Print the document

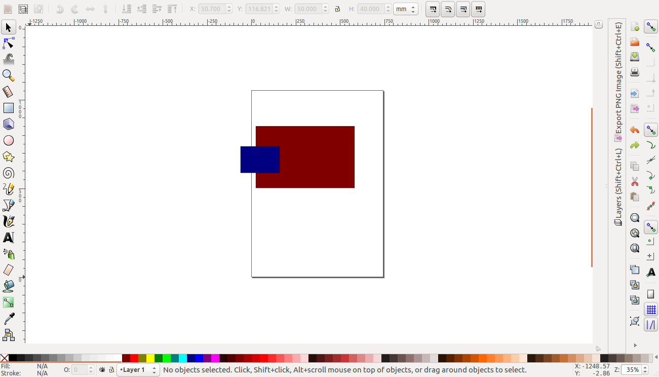click(x=635, y=72)
